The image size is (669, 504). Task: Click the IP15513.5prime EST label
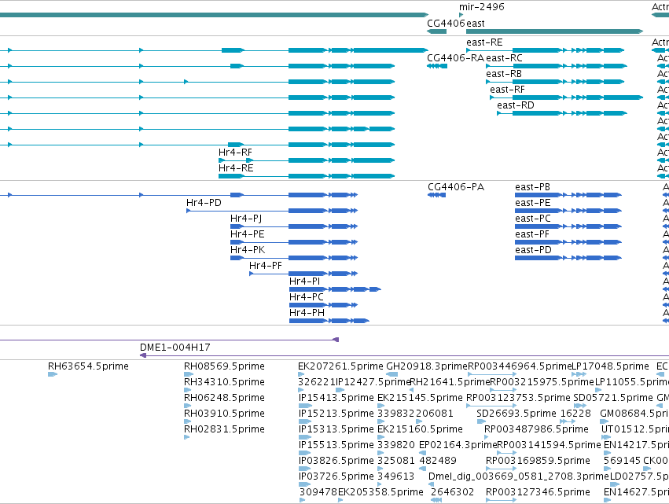(x=336, y=445)
